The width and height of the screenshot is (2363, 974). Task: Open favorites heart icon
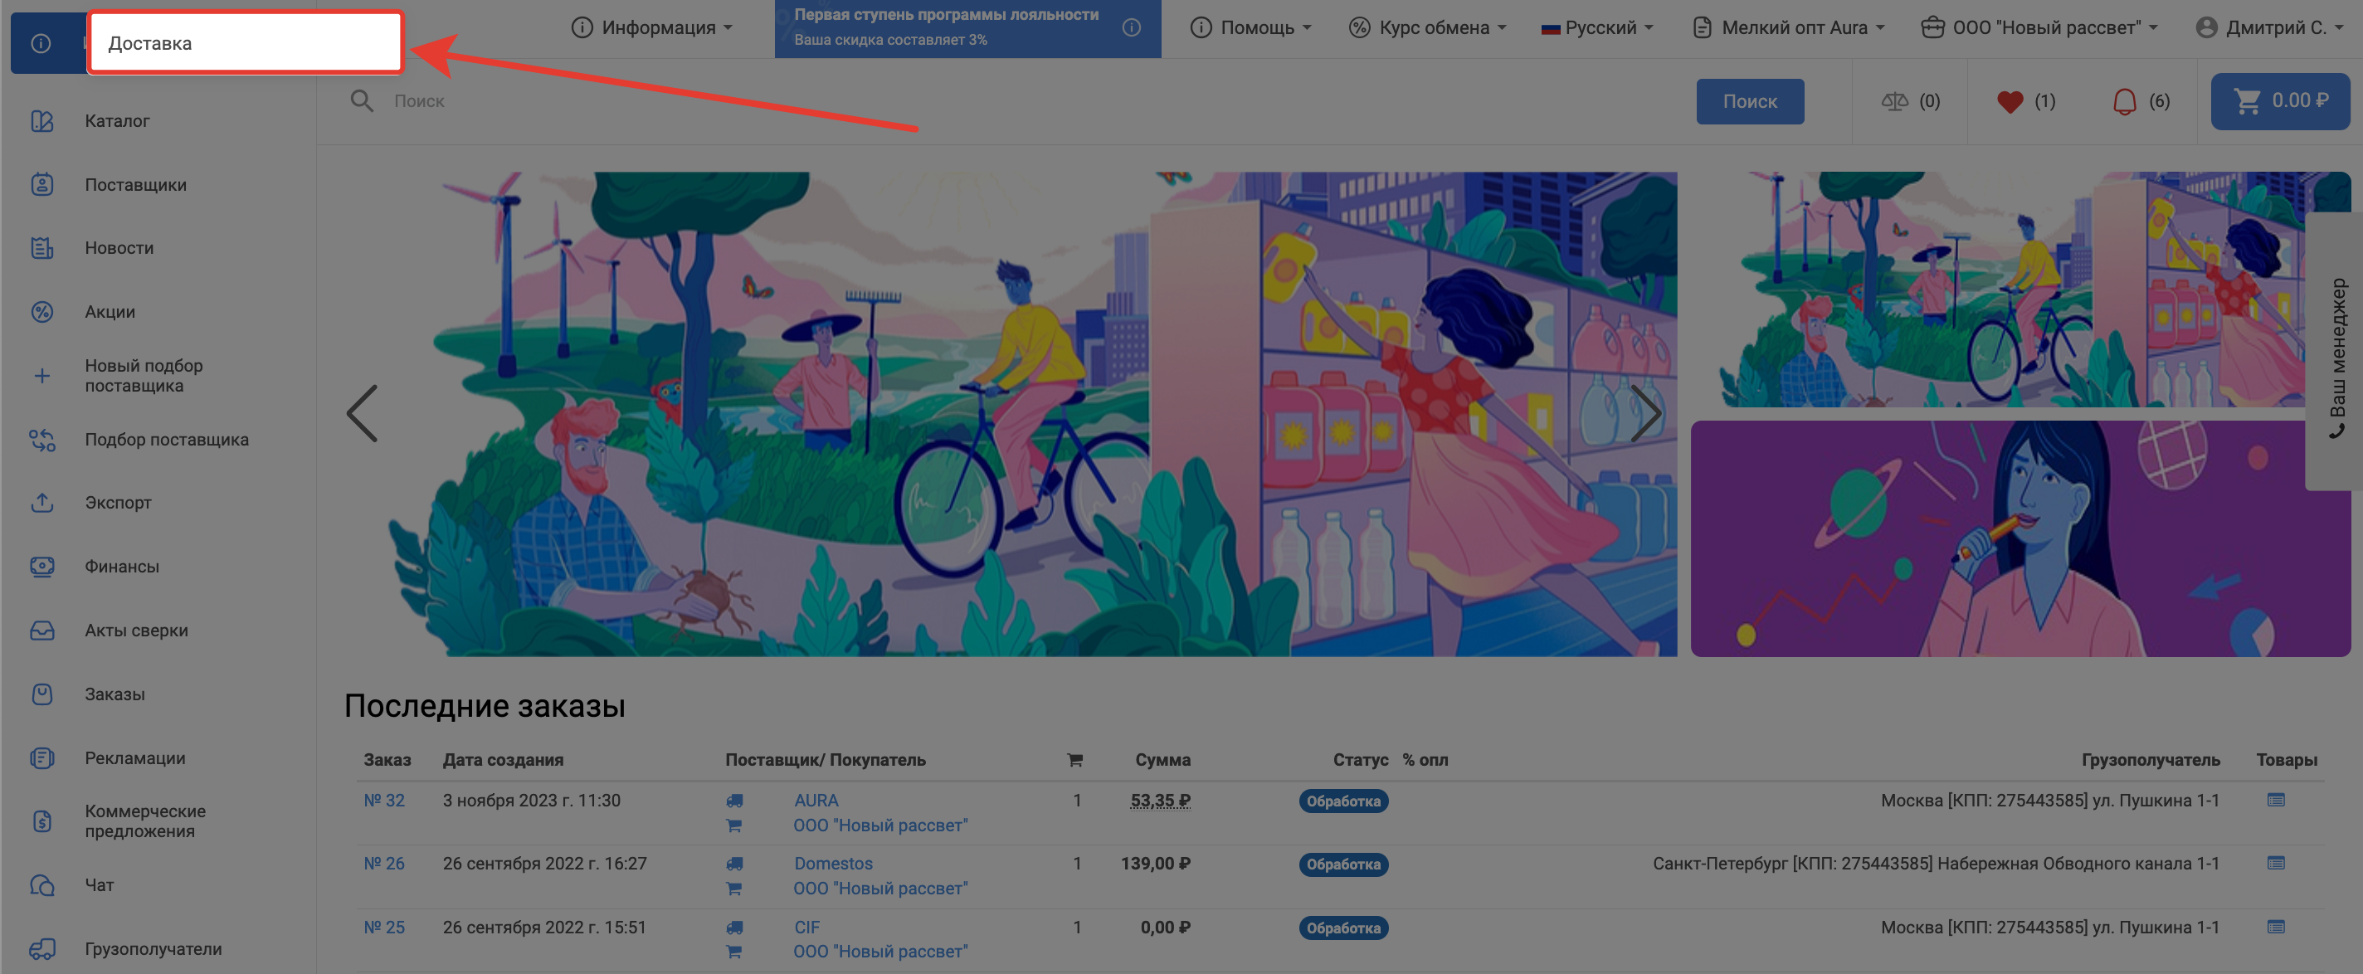pos(2009,102)
